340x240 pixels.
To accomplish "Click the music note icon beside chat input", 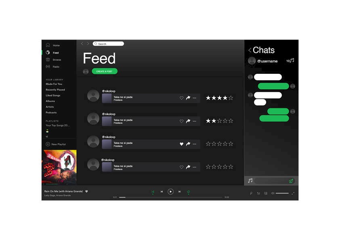I will [x=250, y=180].
